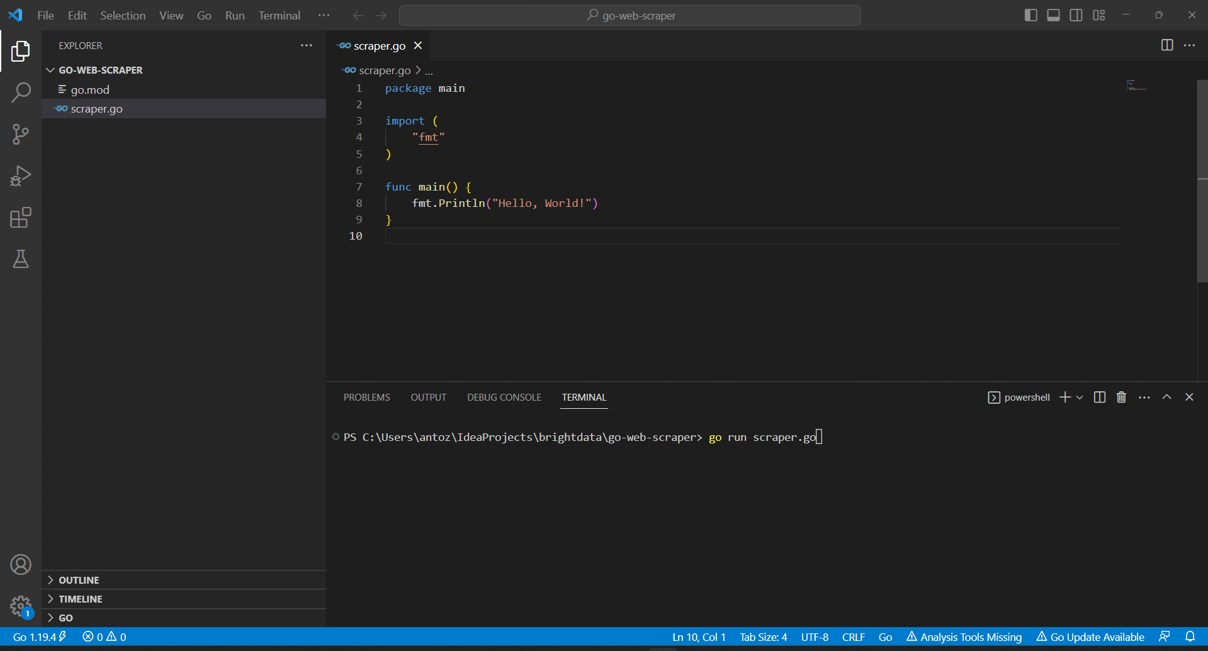Image resolution: width=1208 pixels, height=651 pixels.
Task: Open the Extensions view
Action: click(x=21, y=218)
